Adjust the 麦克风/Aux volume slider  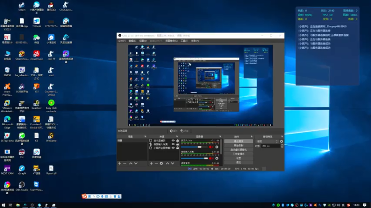pos(194,147)
